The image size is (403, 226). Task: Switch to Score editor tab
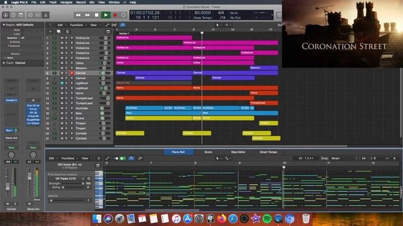(x=208, y=152)
